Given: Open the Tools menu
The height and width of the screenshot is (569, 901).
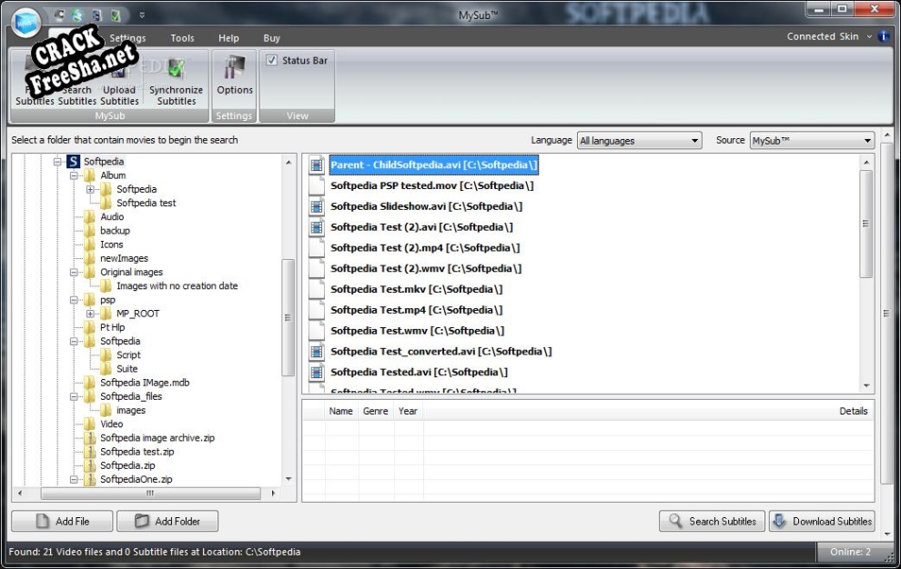Looking at the screenshot, I should (182, 38).
